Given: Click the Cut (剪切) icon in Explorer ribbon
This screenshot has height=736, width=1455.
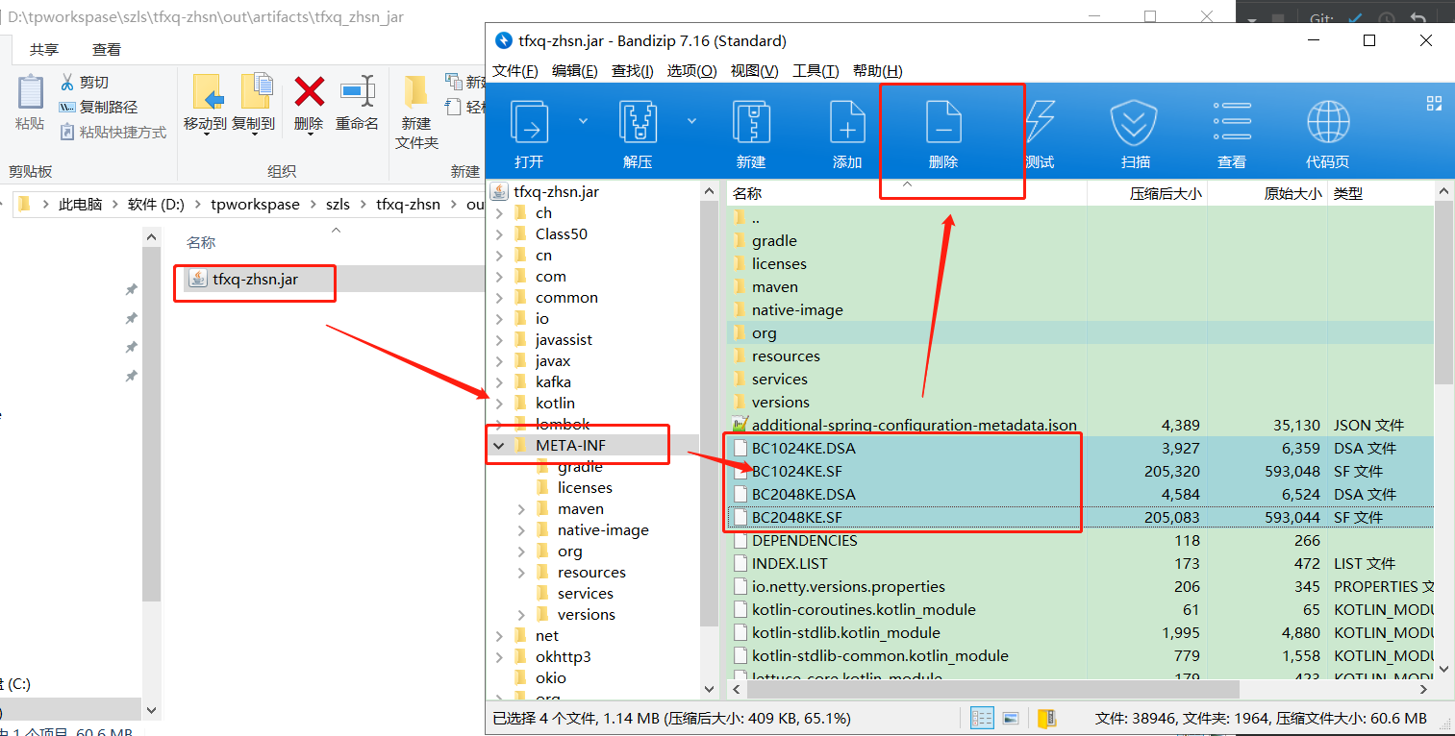Looking at the screenshot, I should tap(67, 82).
